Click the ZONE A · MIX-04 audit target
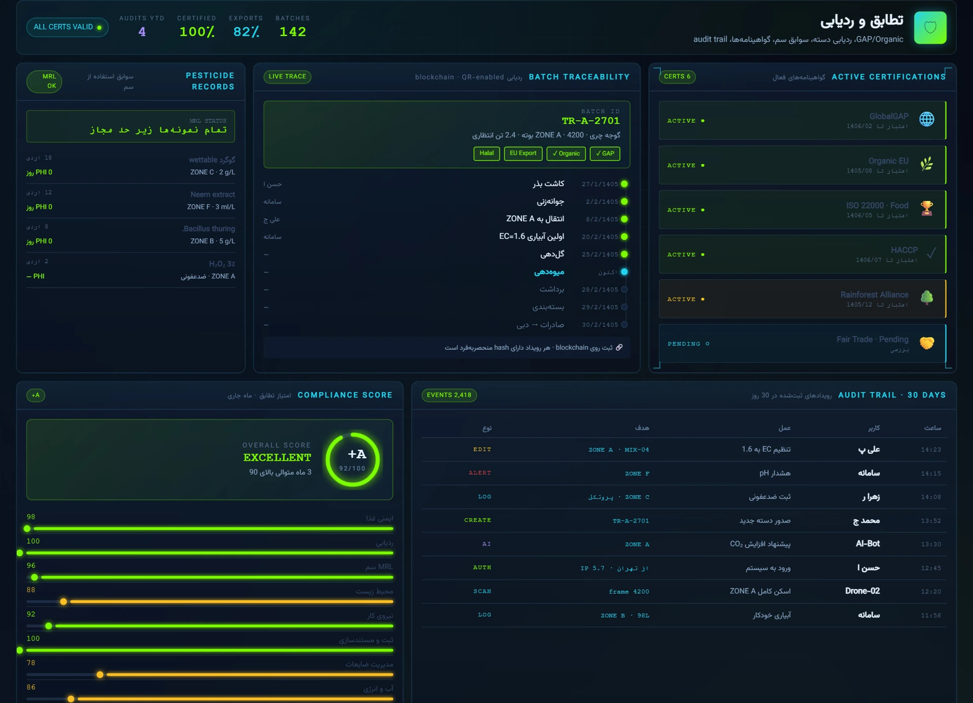The image size is (973, 703). pos(618,450)
